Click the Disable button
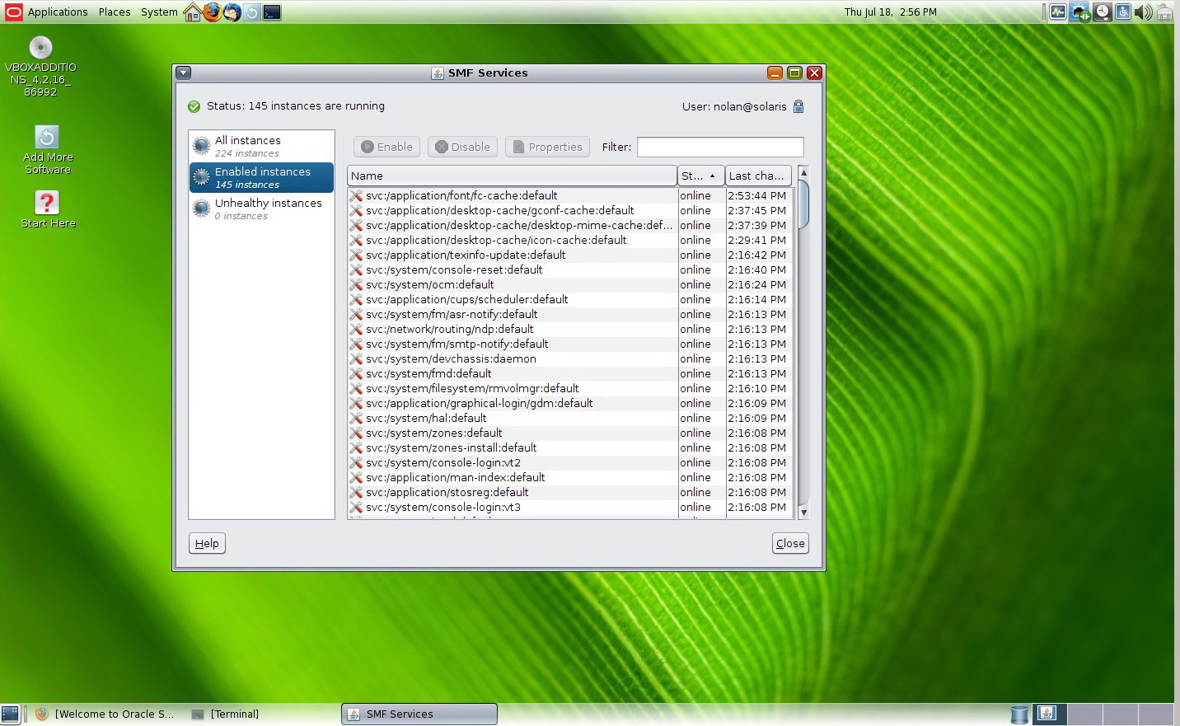 pyautogui.click(x=462, y=147)
